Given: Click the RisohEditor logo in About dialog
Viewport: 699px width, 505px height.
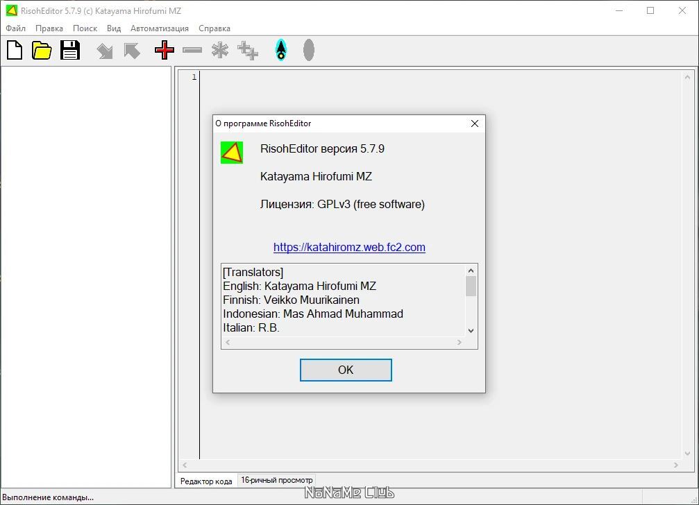Looking at the screenshot, I should 232,153.
